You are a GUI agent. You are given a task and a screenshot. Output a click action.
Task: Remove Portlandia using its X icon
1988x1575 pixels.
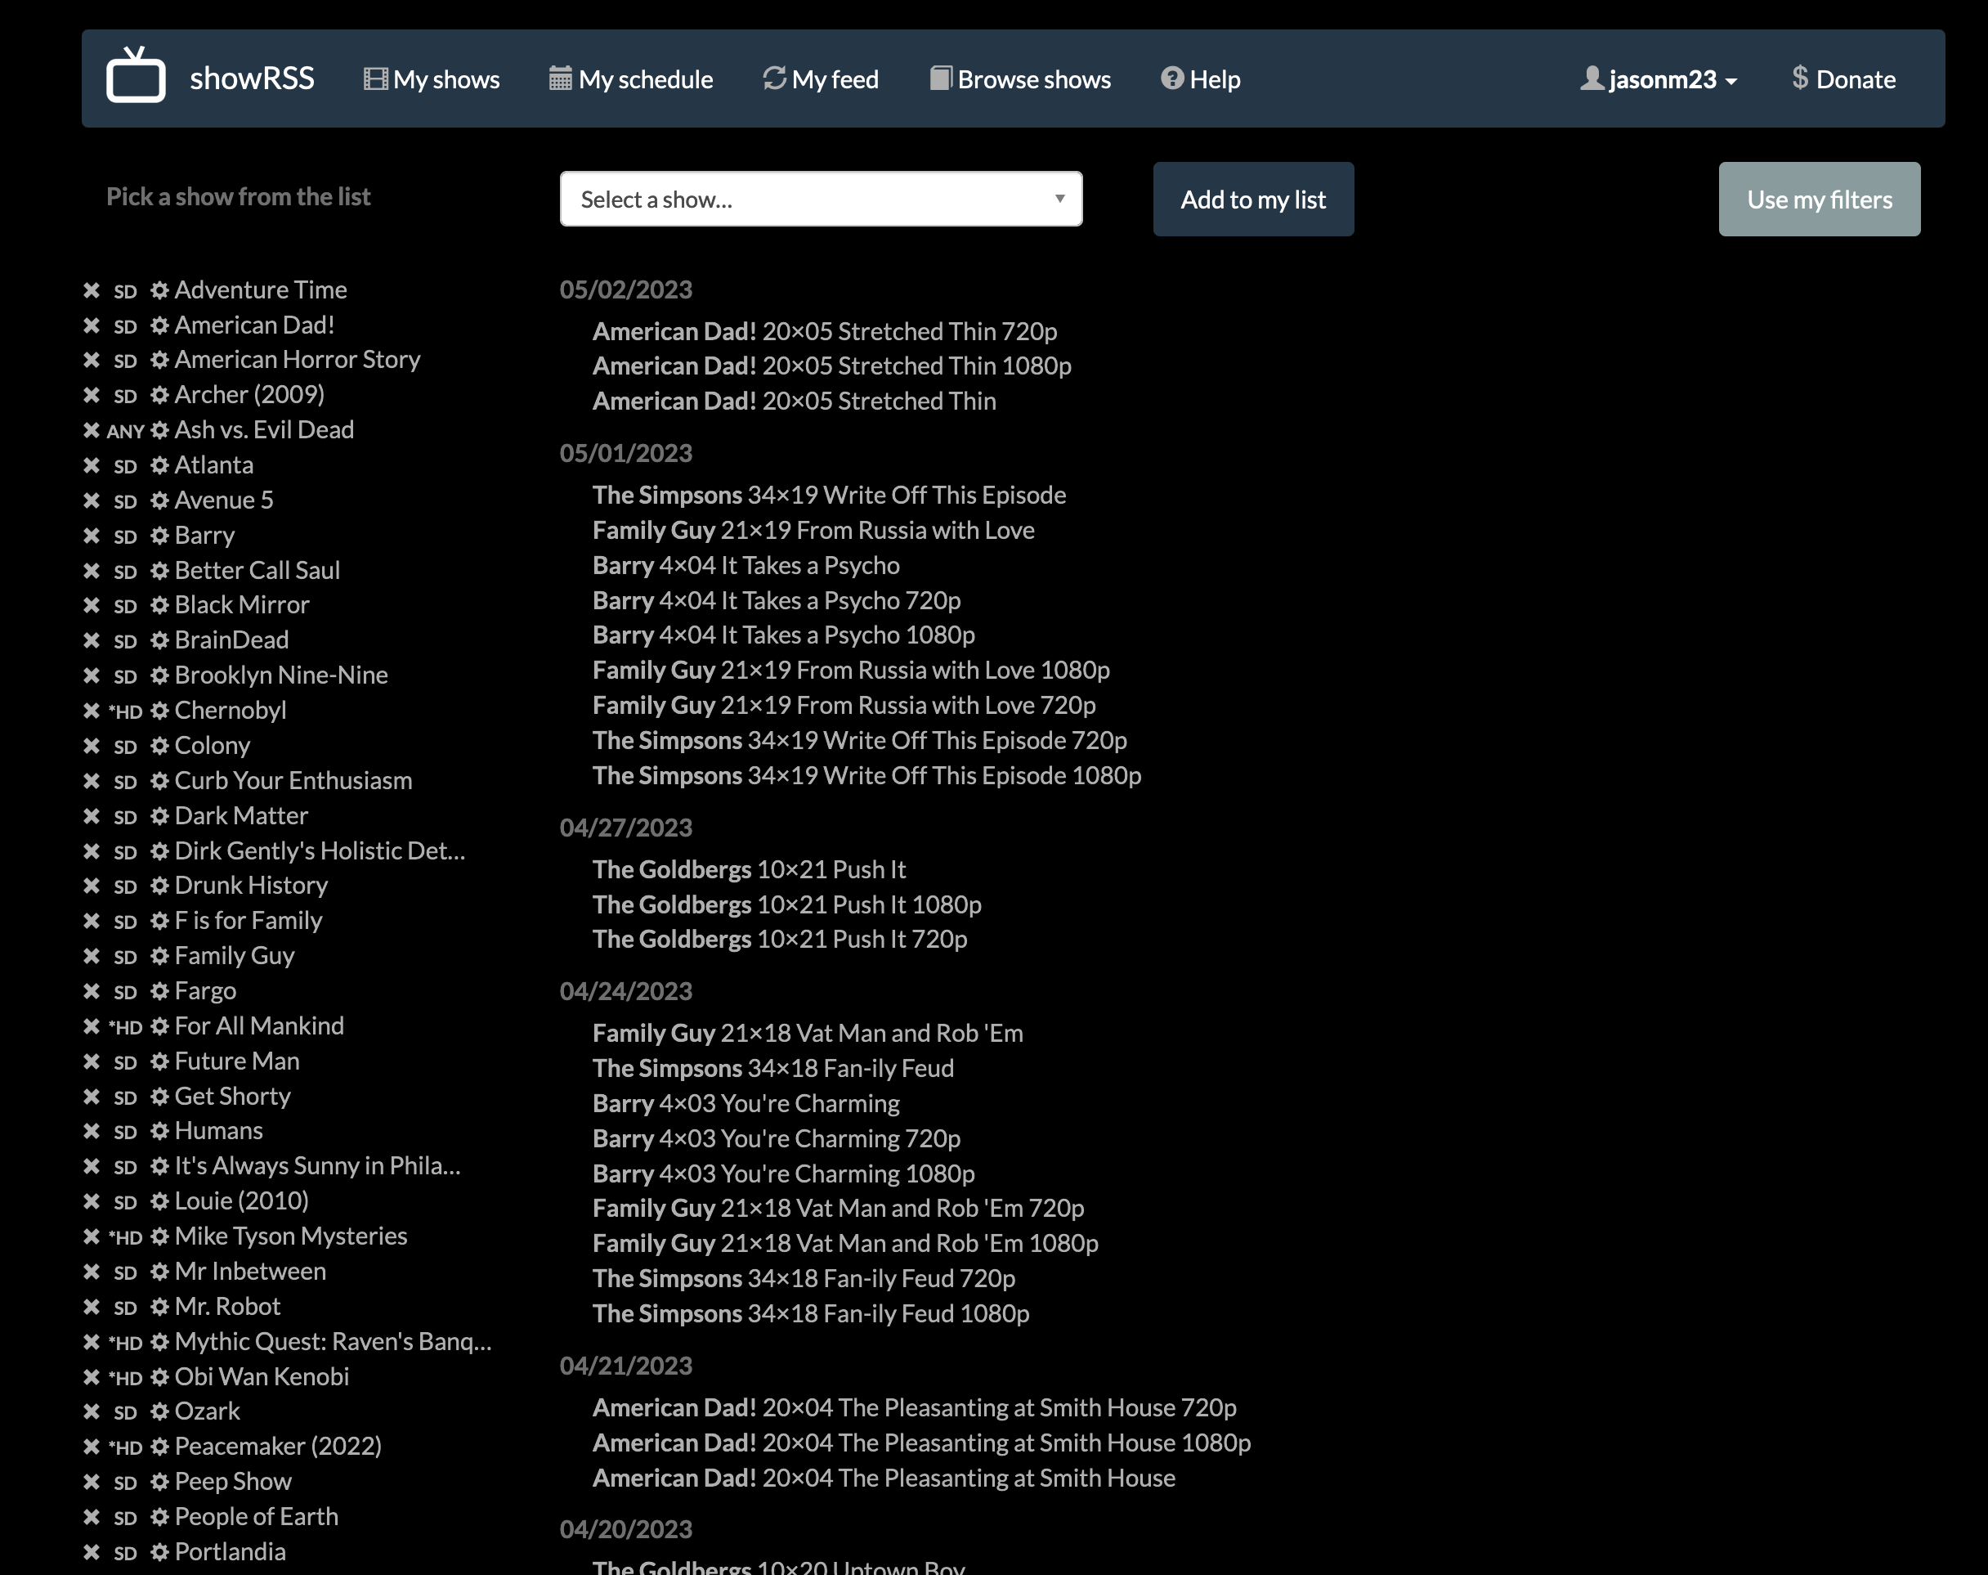(x=92, y=1552)
